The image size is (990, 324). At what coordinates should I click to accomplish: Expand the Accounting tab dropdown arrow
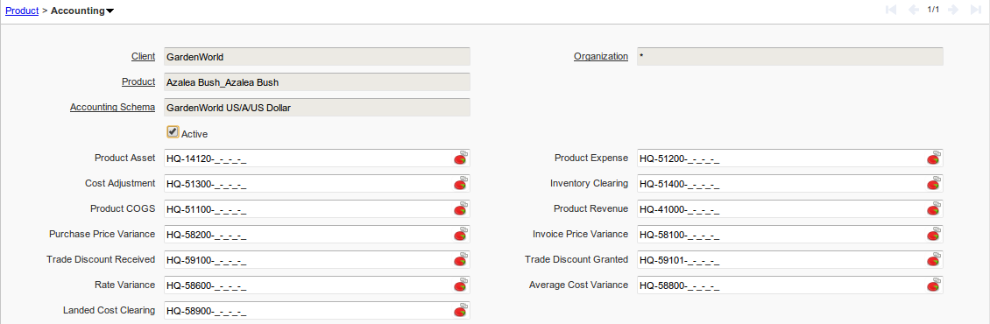(110, 11)
